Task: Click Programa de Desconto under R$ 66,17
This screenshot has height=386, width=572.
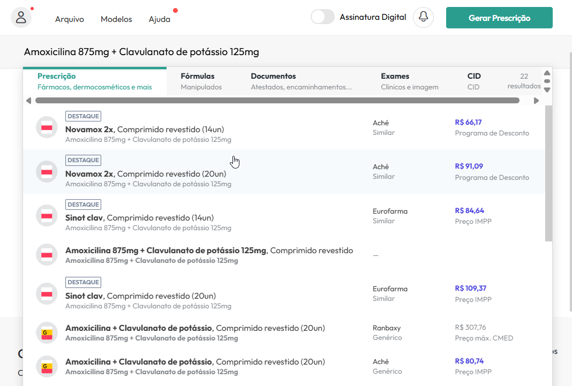Action: [492, 133]
